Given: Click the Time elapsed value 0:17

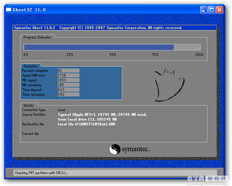Looking at the screenshot, I should [x=69, y=90].
